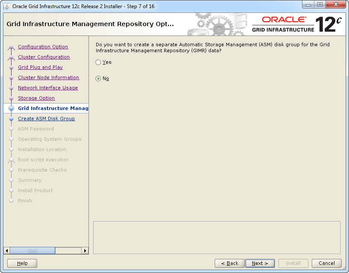Cancel the installer with Cancel button
This screenshot has height=273, width=349.
click(326, 264)
